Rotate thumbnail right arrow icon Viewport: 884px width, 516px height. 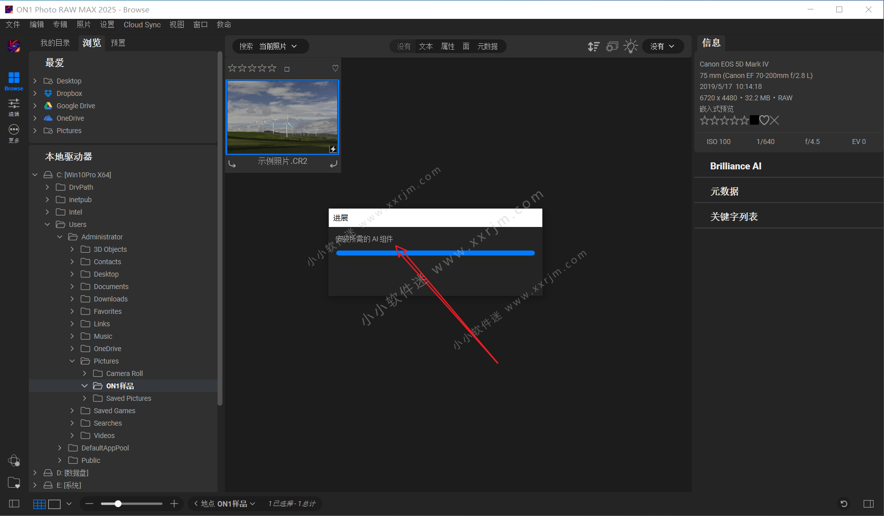click(334, 163)
